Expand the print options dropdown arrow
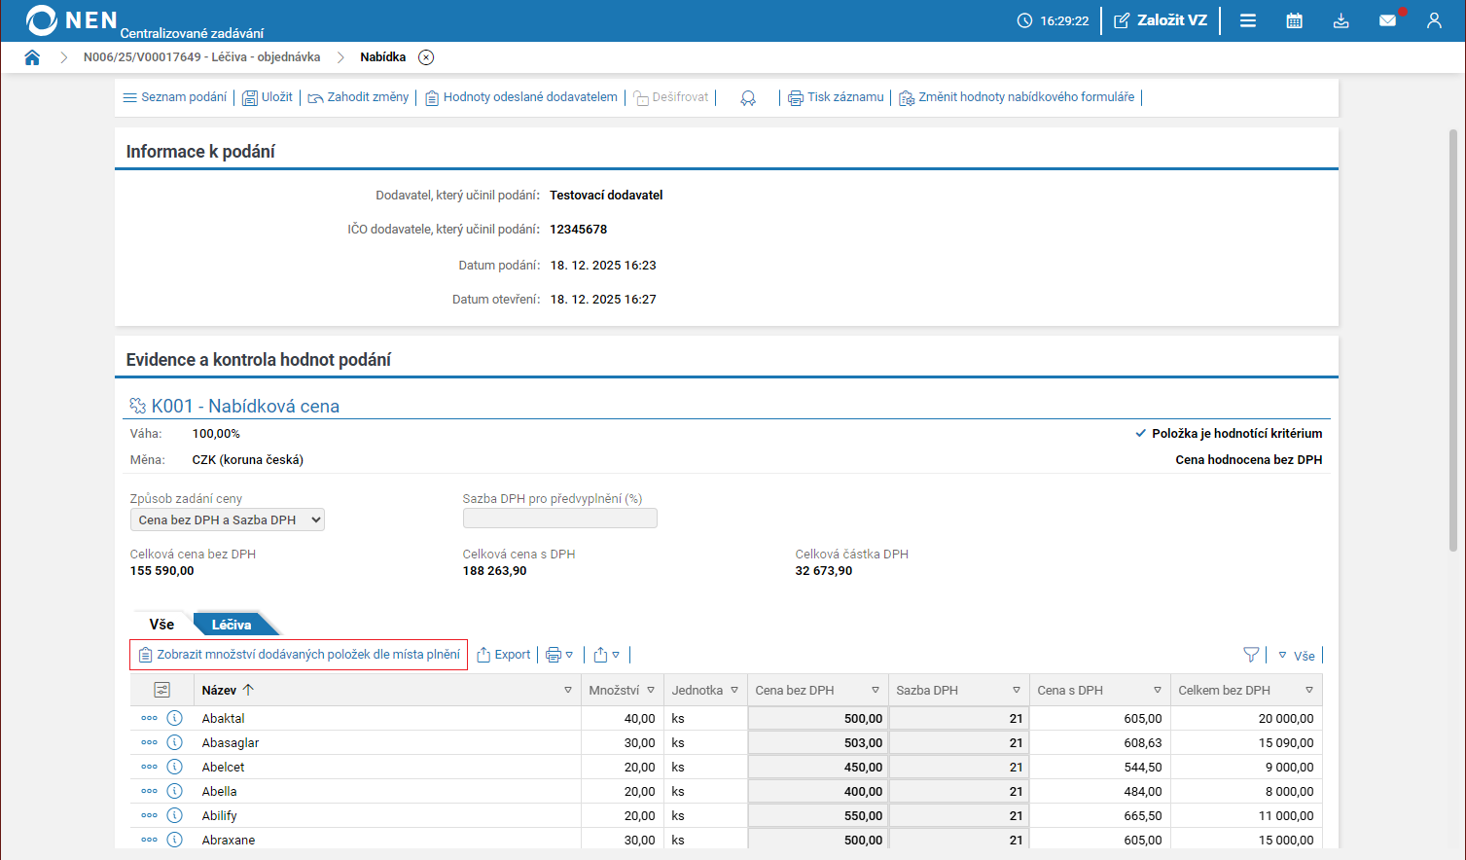This screenshot has width=1466, height=860. 569,655
